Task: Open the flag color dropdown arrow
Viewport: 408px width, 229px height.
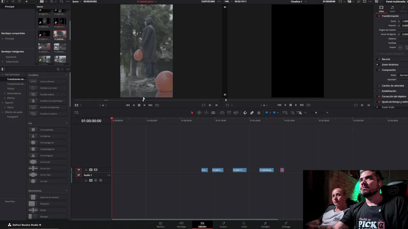Action: coord(270,113)
